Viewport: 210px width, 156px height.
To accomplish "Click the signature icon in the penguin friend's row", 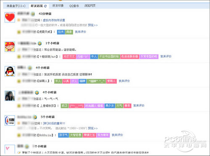I will 19,74.
